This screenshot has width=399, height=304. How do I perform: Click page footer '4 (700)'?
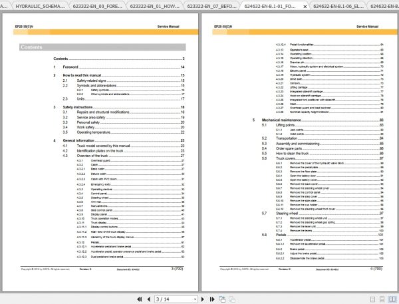[376, 269]
